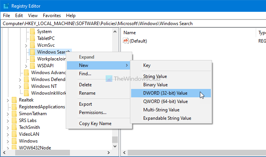Select Permissions... in context menu
266x157 pixels.
point(93,113)
